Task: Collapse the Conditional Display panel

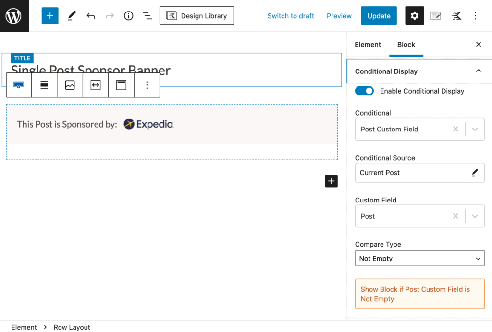Action: 478,71
